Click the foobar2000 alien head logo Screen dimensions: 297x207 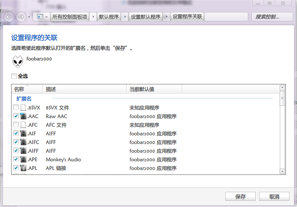[x=18, y=61]
